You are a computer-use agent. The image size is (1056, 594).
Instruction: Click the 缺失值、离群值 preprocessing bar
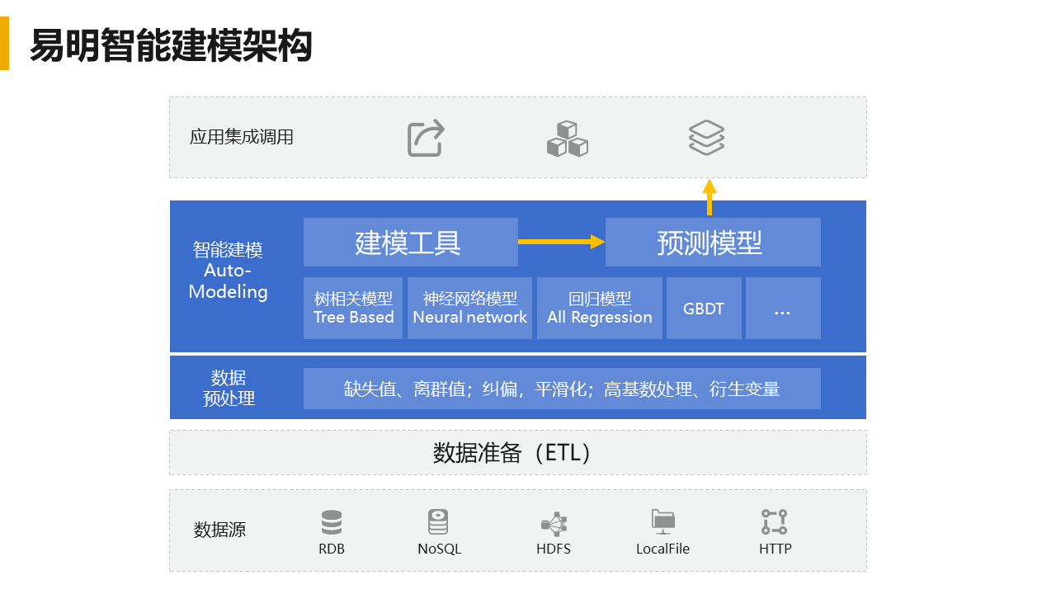(562, 389)
